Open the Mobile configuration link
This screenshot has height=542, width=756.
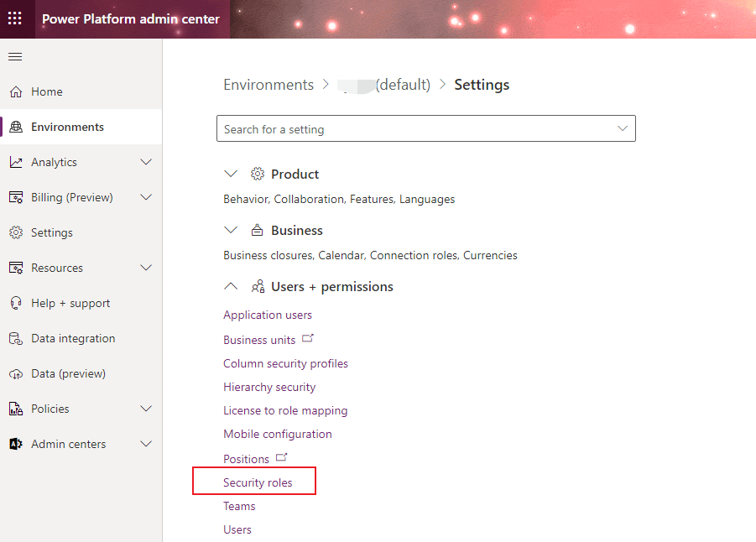(278, 434)
